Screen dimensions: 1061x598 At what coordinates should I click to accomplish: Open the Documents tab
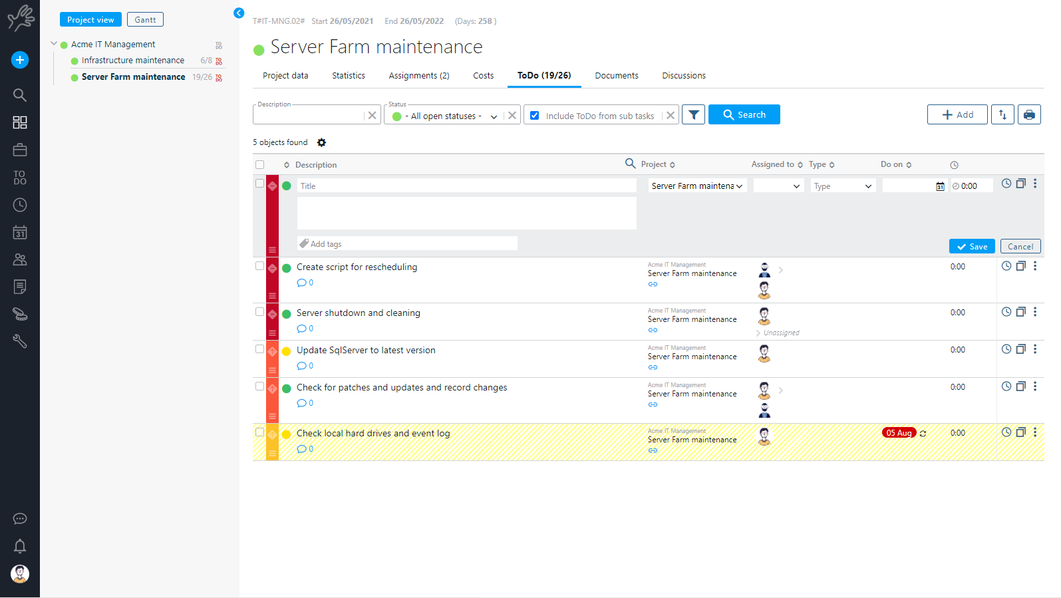[616, 76]
